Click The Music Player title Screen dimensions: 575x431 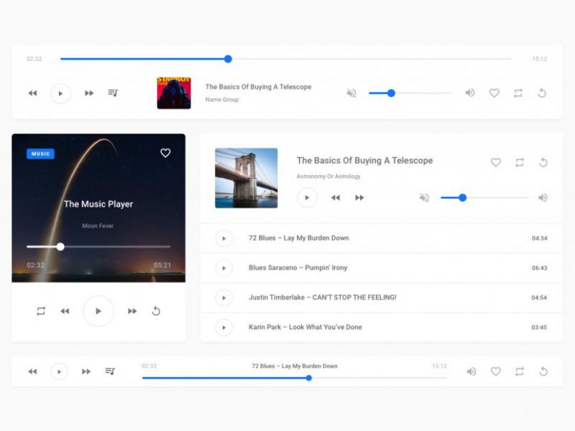98,204
